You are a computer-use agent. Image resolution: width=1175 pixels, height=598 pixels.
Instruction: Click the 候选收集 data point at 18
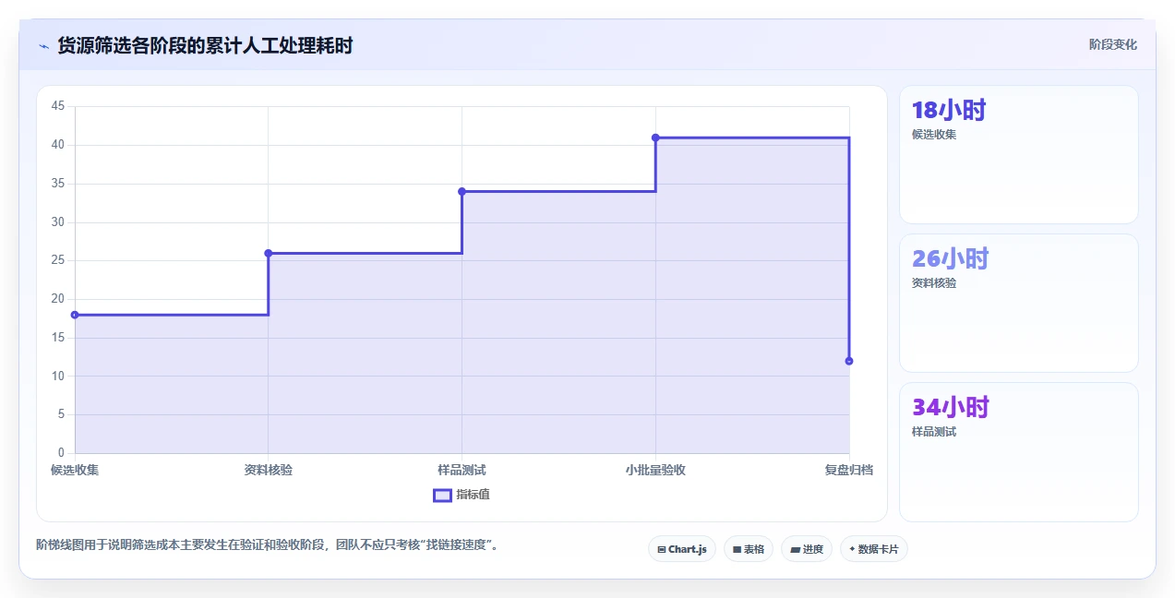tap(75, 315)
